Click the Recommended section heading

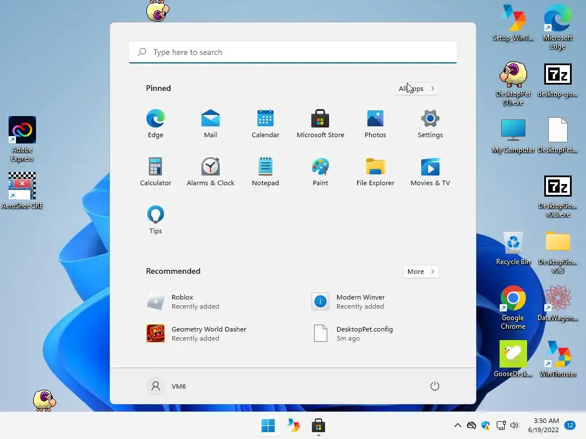173,271
